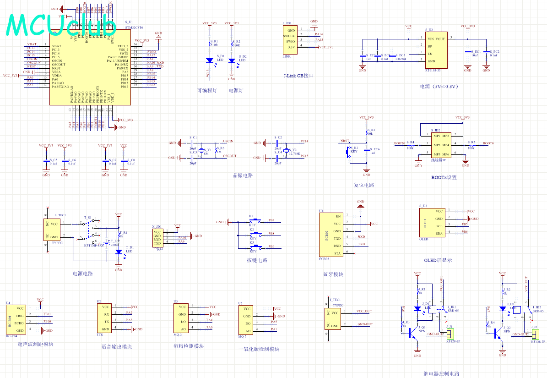The image size is (547, 378).
Task: Select the K1 KEY pushbutton symbol
Action: click(x=255, y=221)
